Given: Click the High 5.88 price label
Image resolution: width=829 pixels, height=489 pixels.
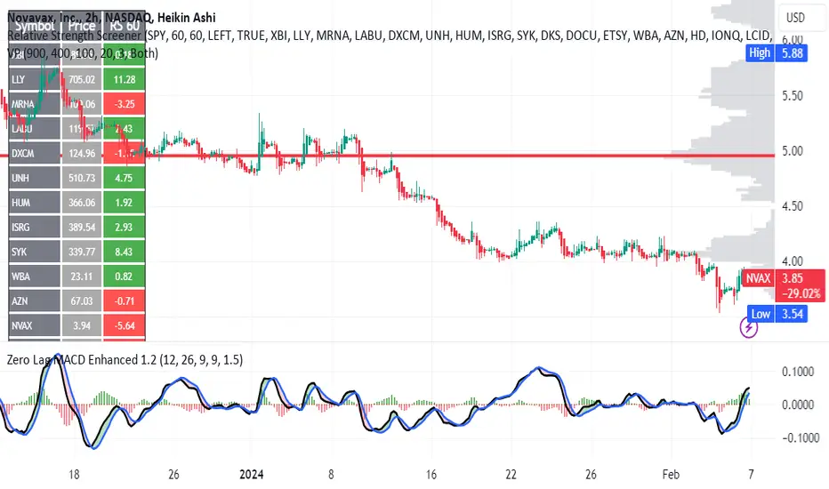Looking at the screenshot, I should click(777, 52).
